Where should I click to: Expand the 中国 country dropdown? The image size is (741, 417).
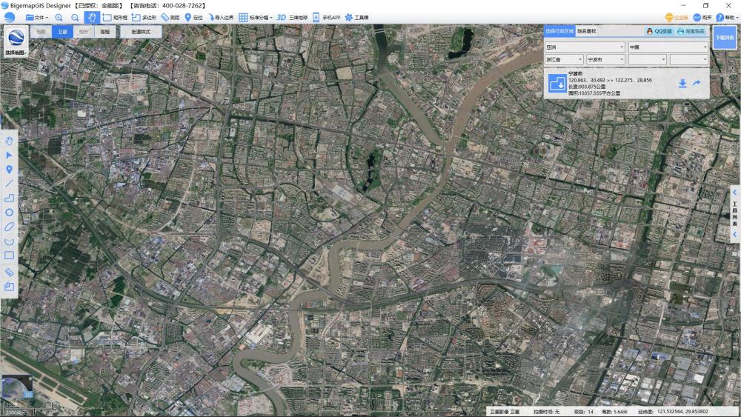click(668, 47)
